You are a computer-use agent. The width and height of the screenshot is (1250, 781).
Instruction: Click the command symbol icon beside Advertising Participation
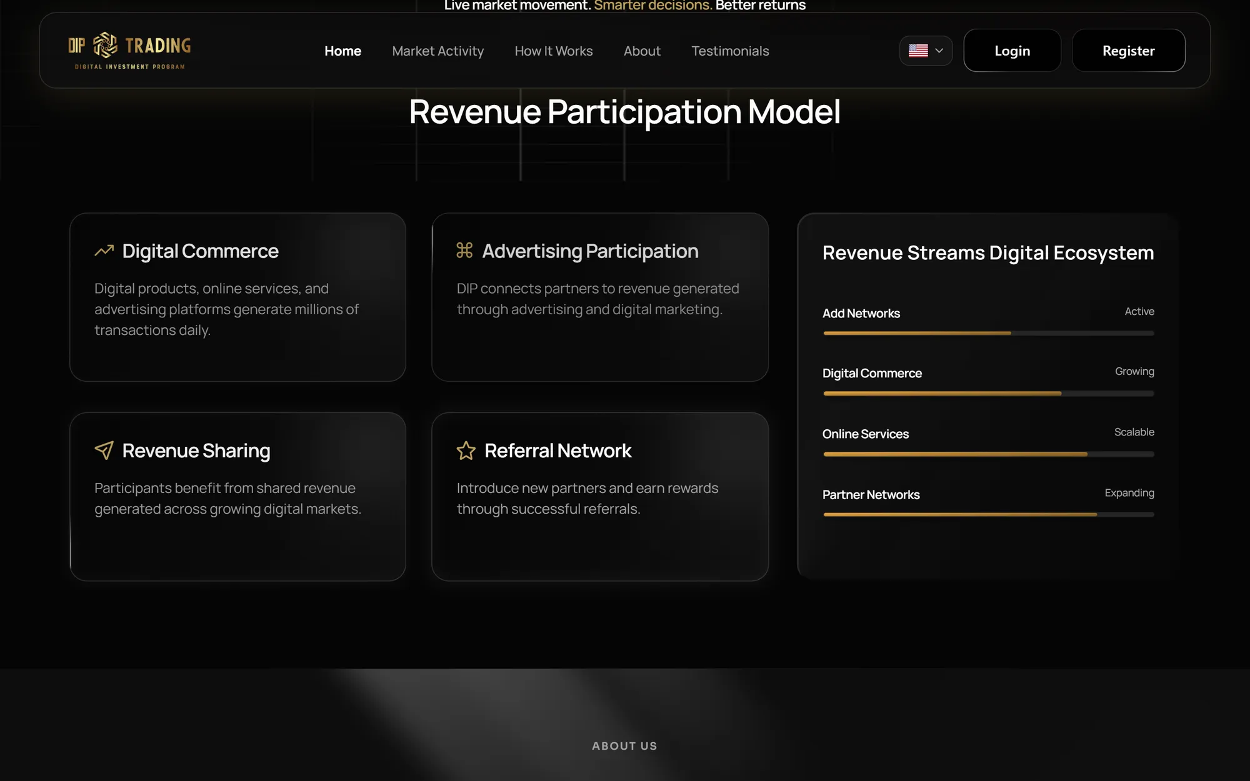(464, 250)
